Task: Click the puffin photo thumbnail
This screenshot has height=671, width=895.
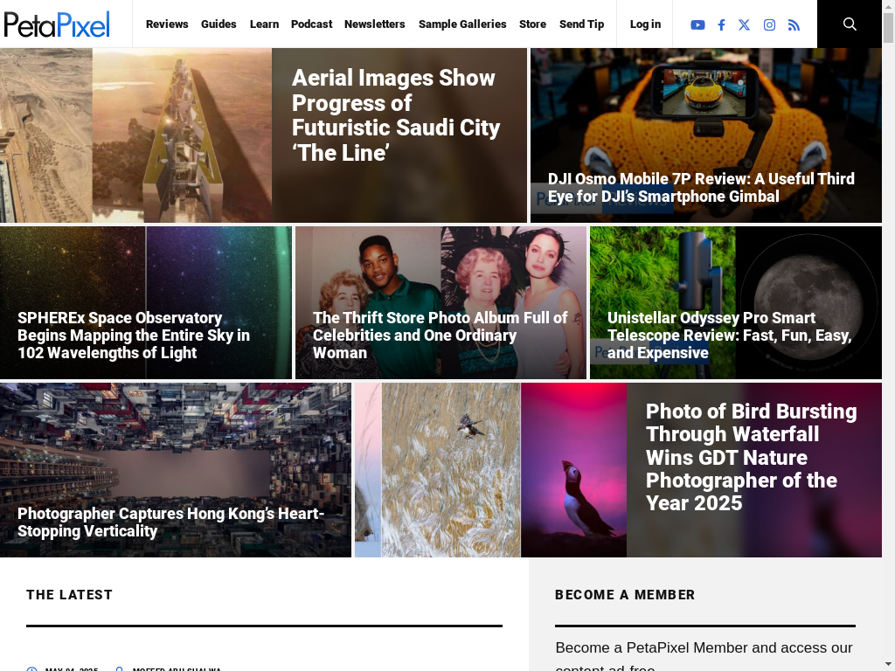Action: coord(573,470)
